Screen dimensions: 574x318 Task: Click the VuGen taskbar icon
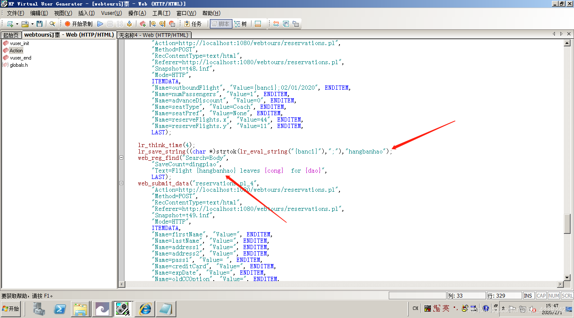click(123, 309)
